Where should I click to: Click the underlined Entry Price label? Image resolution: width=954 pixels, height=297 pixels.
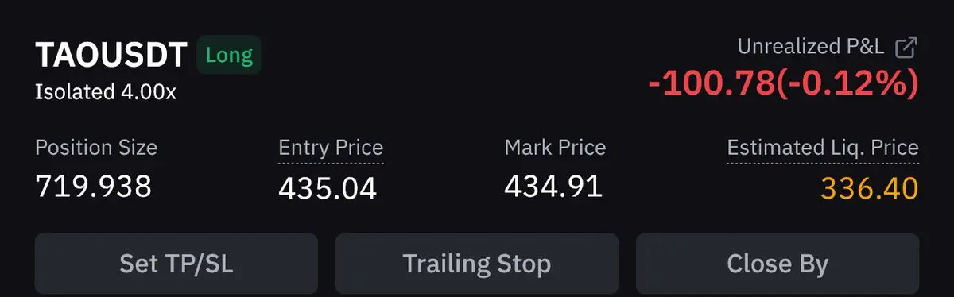click(x=331, y=148)
